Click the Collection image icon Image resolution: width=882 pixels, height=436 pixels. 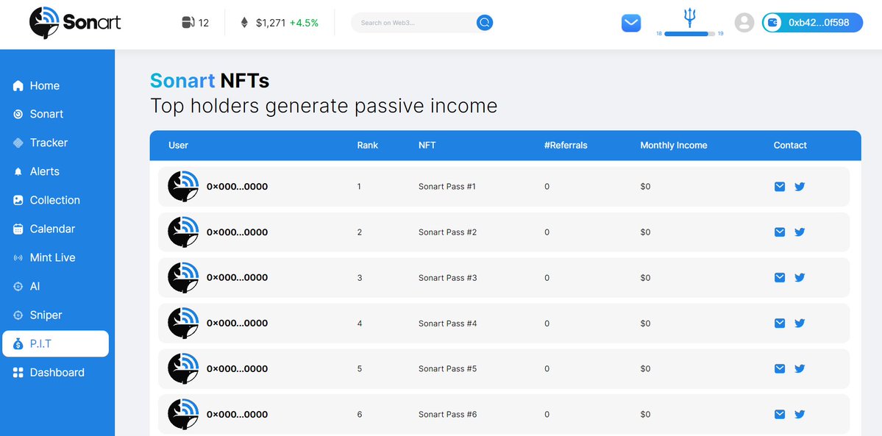tap(18, 200)
